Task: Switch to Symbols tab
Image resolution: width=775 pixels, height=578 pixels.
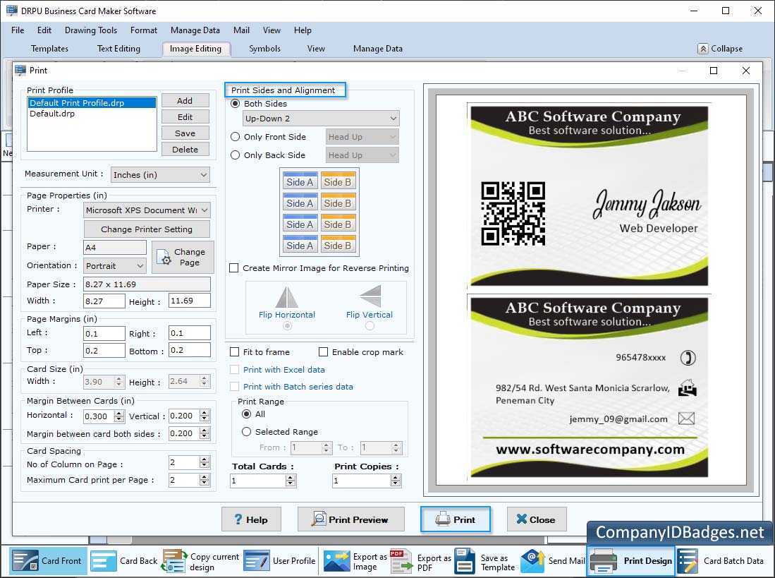Action: (x=264, y=49)
